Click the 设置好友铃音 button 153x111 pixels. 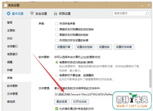pos(124,47)
